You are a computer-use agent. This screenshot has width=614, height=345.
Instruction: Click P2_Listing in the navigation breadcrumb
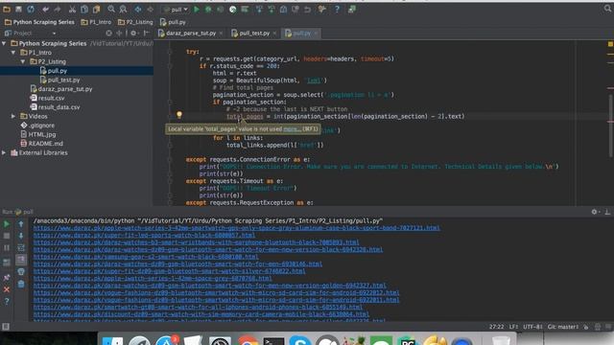pos(135,22)
